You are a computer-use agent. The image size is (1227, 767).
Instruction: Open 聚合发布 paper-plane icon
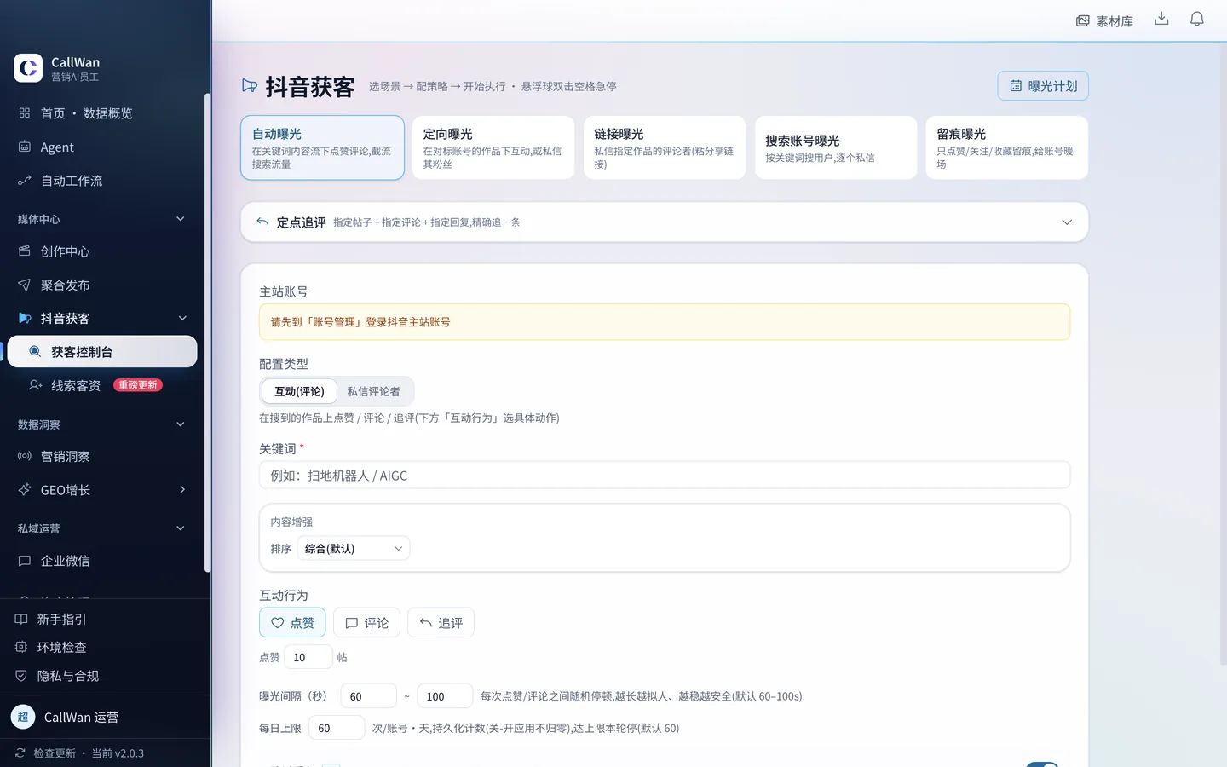(x=25, y=285)
